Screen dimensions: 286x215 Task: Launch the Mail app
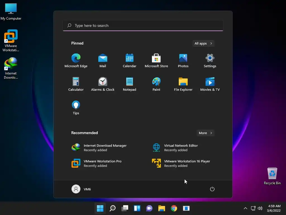(x=103, y=61)
